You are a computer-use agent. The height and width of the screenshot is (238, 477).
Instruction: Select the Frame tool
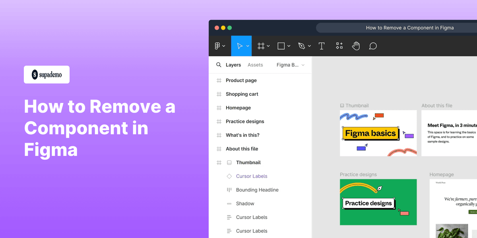(261, 46)
